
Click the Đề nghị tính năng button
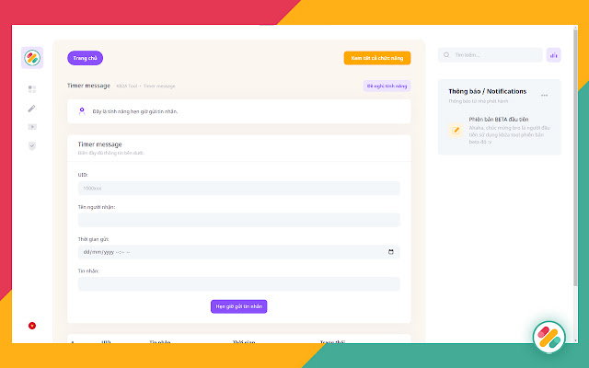(387, 86)
